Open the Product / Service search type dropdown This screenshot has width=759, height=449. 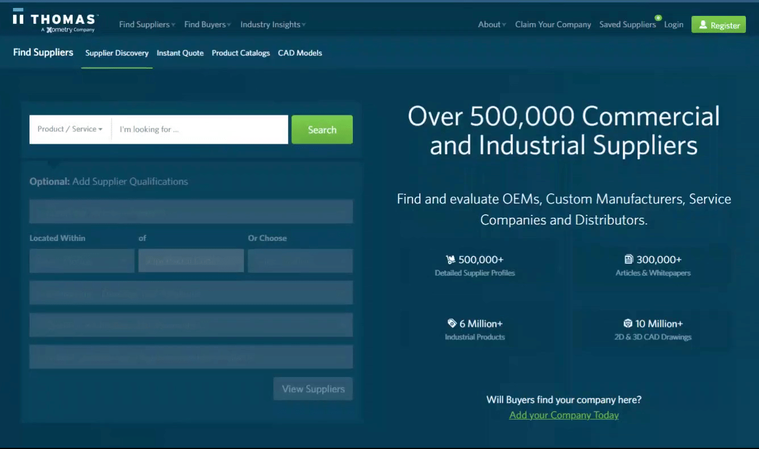pyautogui.click(x=70, y=130)
